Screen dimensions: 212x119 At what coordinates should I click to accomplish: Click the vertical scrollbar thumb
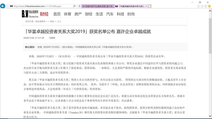click(210, 36)
